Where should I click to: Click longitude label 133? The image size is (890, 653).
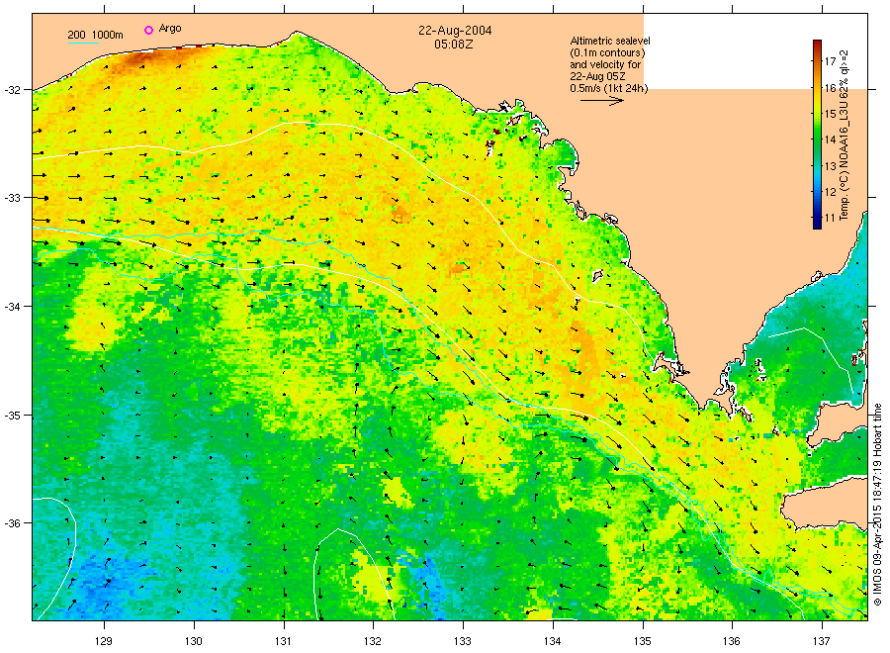click(463, 641)
